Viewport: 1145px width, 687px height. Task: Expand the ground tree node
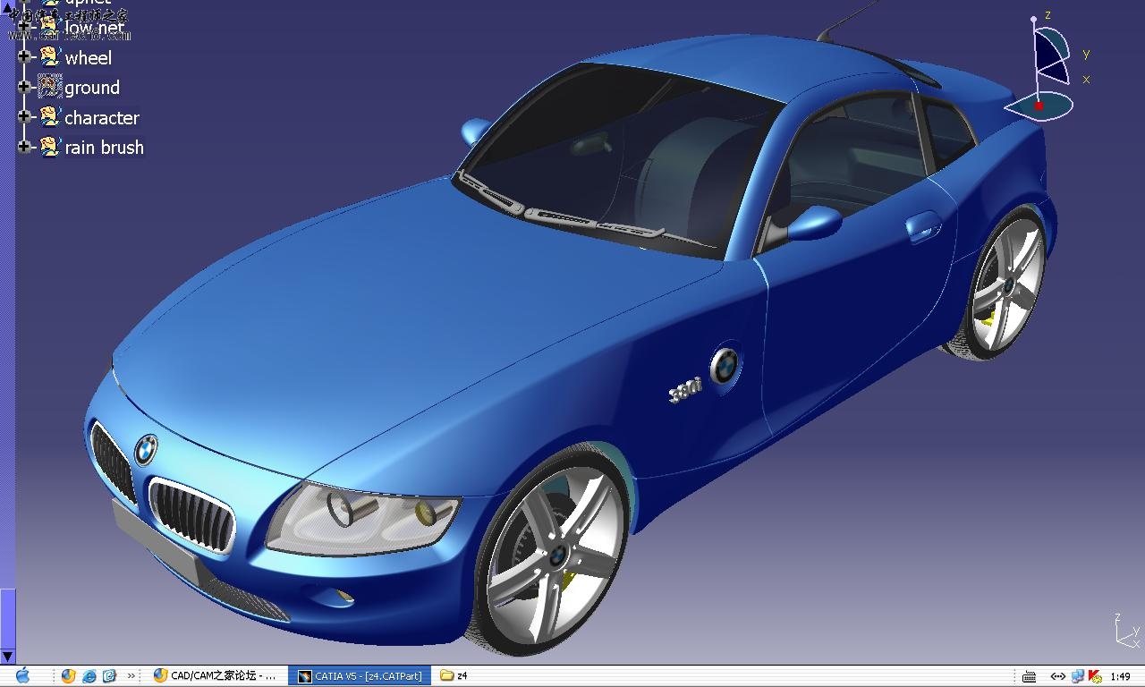pyautogui.click(x=24, y=87)
